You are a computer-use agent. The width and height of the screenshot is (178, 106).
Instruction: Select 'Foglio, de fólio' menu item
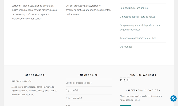(x=72, y=90)
